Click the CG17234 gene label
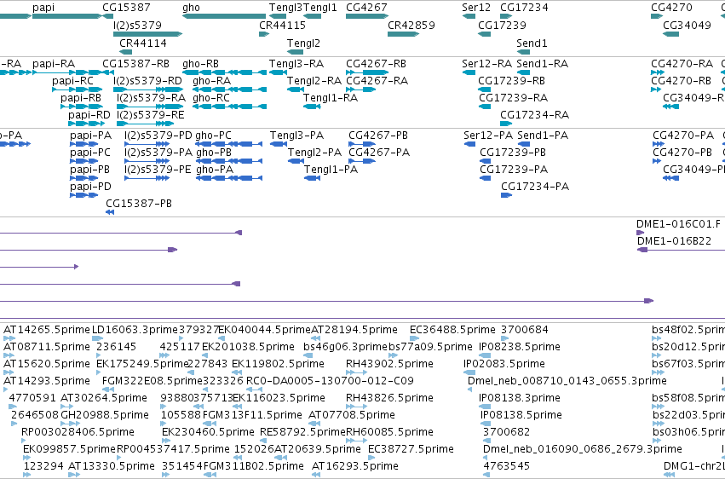This screenshot has height=479, width=725. pos(524,8)
